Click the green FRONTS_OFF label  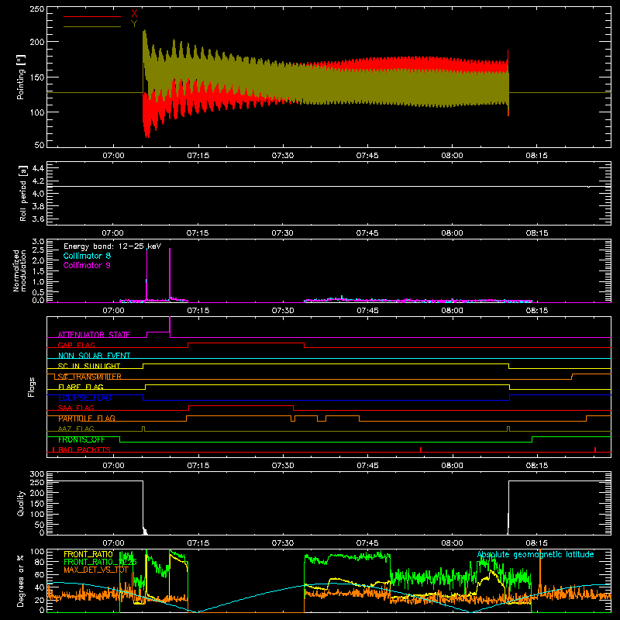tap(81, 439)
